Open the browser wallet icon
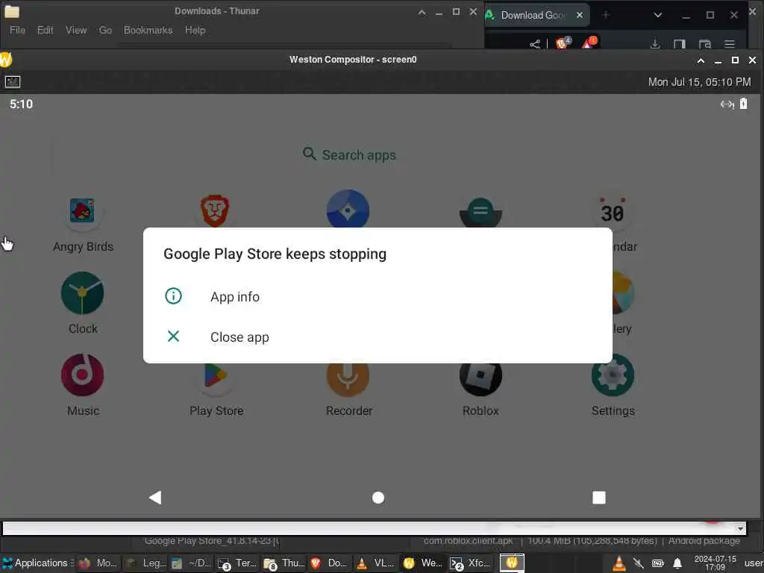764x573 pixels. [704, 44]
